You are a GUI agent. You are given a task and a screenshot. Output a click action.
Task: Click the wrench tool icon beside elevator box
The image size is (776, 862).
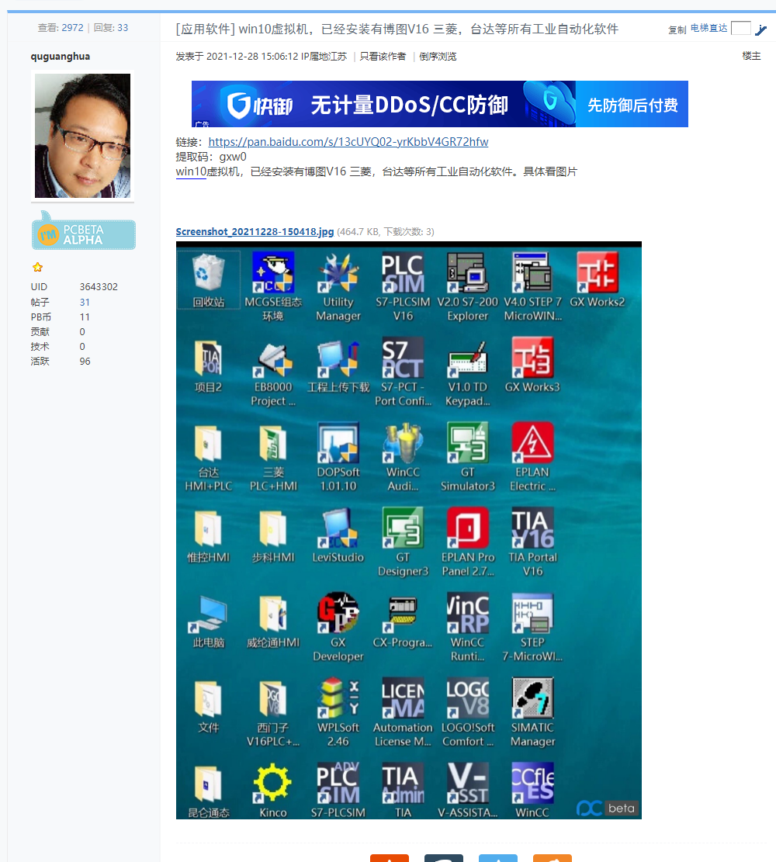pos(760,29)
